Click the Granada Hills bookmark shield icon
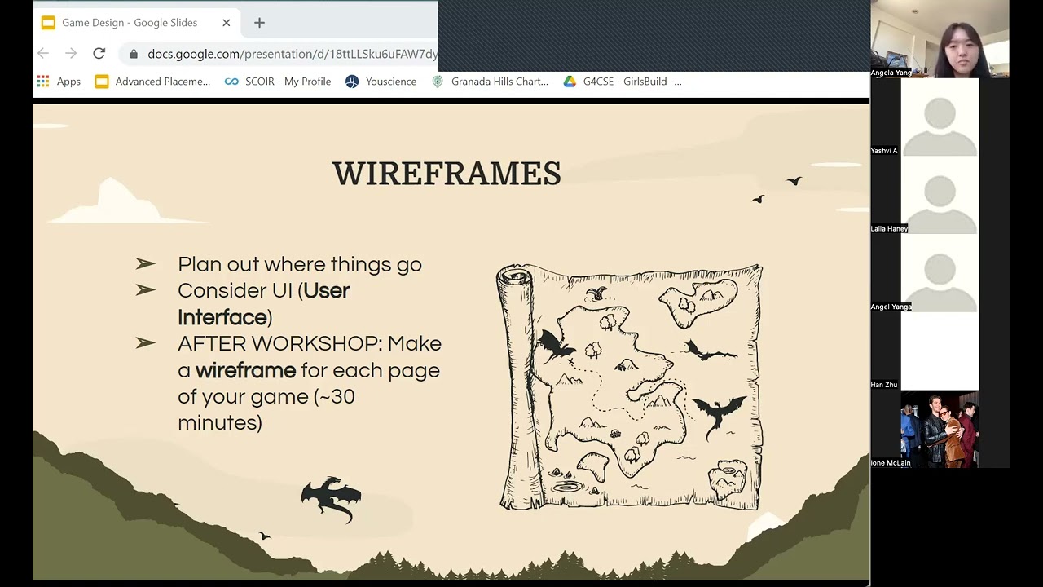 pyautogui.click(x=438, y=82)
